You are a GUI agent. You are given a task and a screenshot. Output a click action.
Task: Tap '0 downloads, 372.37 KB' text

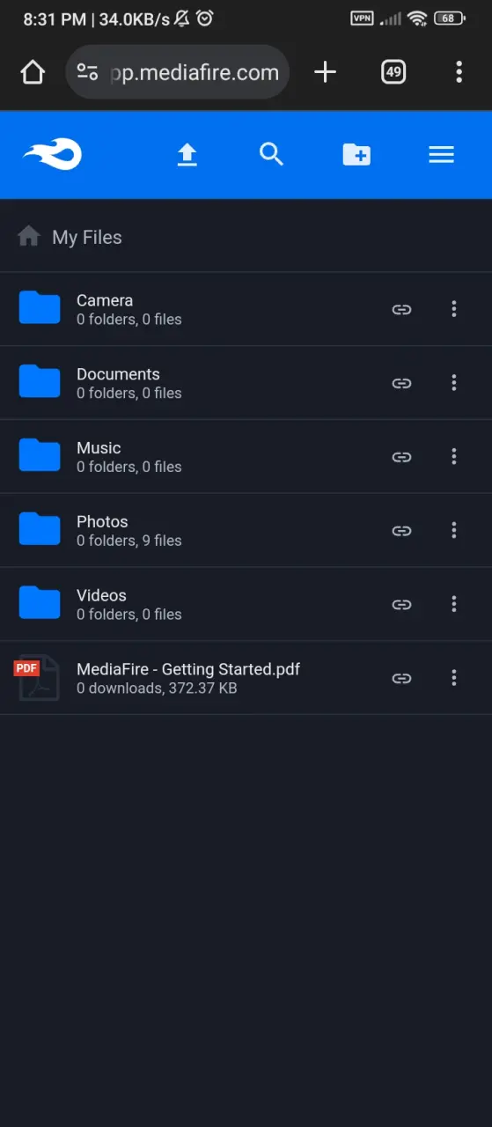click(x=157, y=688)
